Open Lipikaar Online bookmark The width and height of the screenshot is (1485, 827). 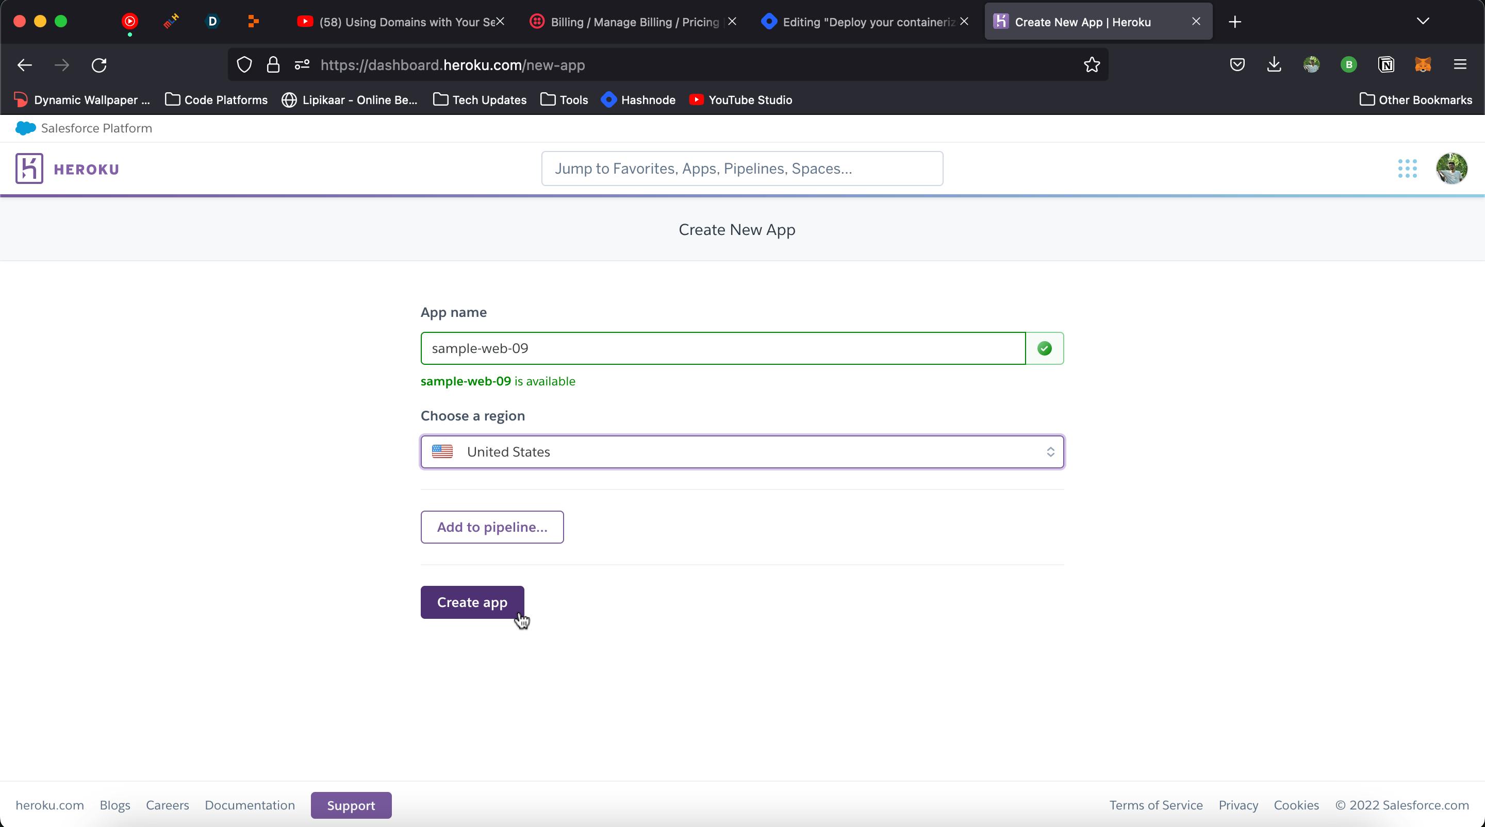tap(350, 99)
